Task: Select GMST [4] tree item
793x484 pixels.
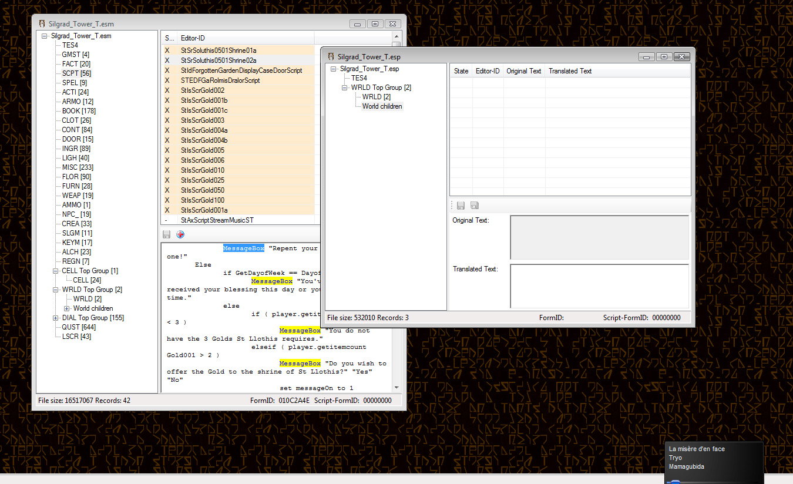Action: (x=76, y=55)
